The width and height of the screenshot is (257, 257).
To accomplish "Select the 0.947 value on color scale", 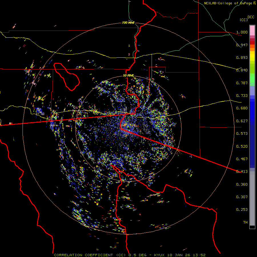I will click(242, 45).
